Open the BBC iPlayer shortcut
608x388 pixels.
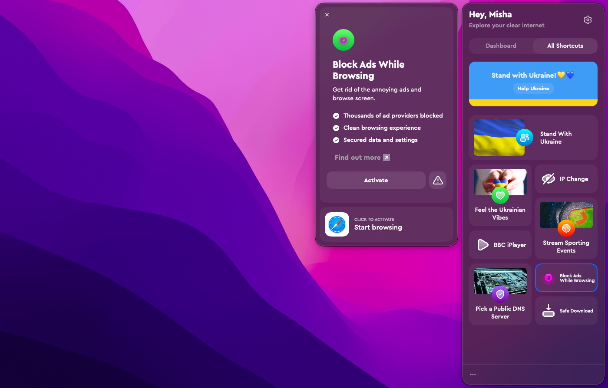(x=500, y=245)
